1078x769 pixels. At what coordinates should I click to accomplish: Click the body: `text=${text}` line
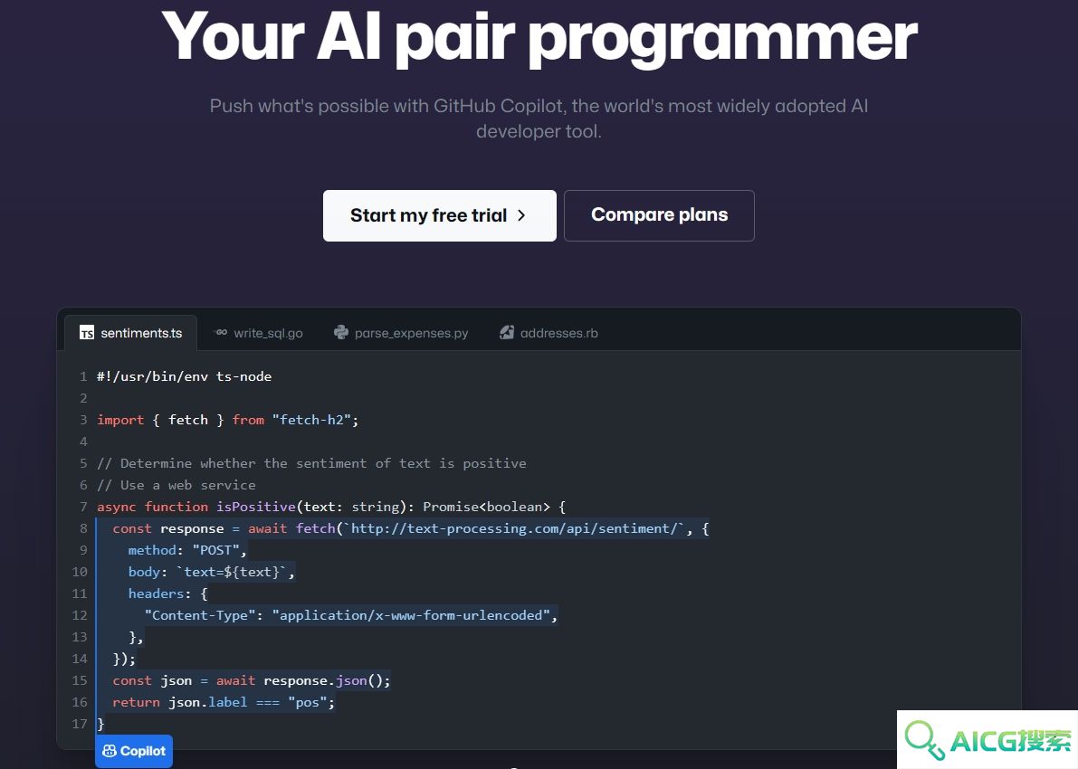tap(211, 573)
